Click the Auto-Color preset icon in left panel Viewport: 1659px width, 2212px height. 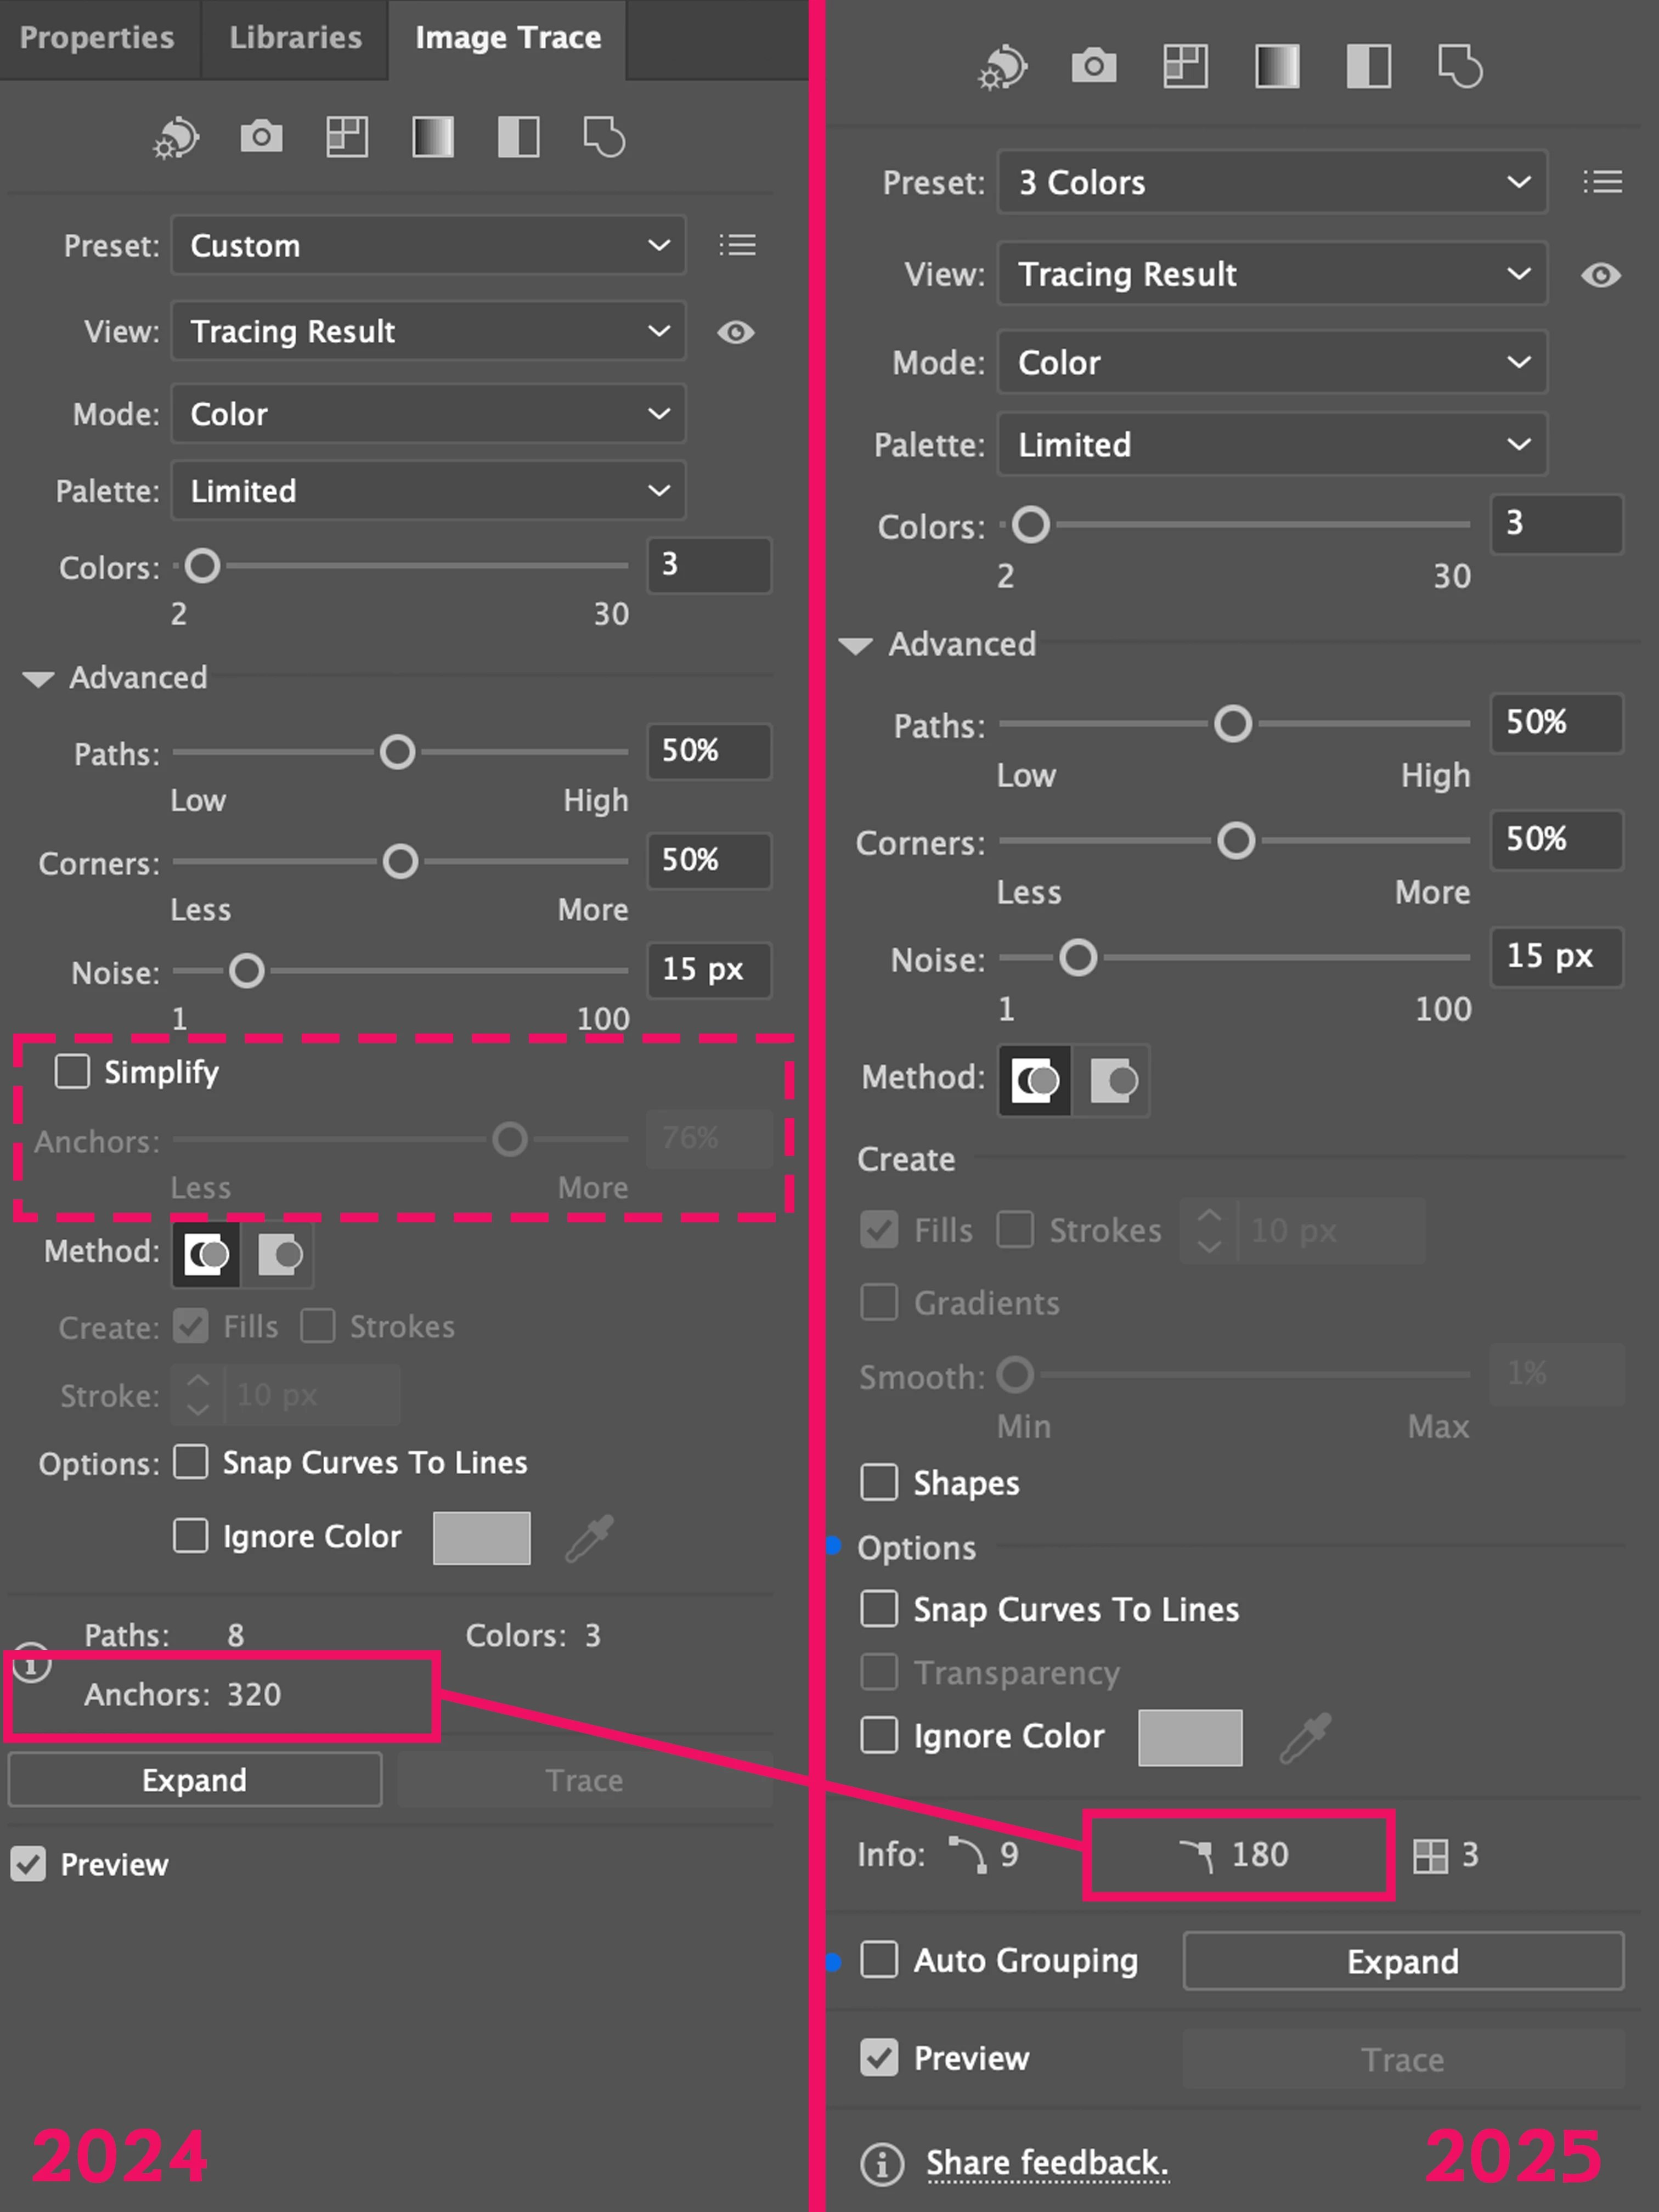(176, 138)
